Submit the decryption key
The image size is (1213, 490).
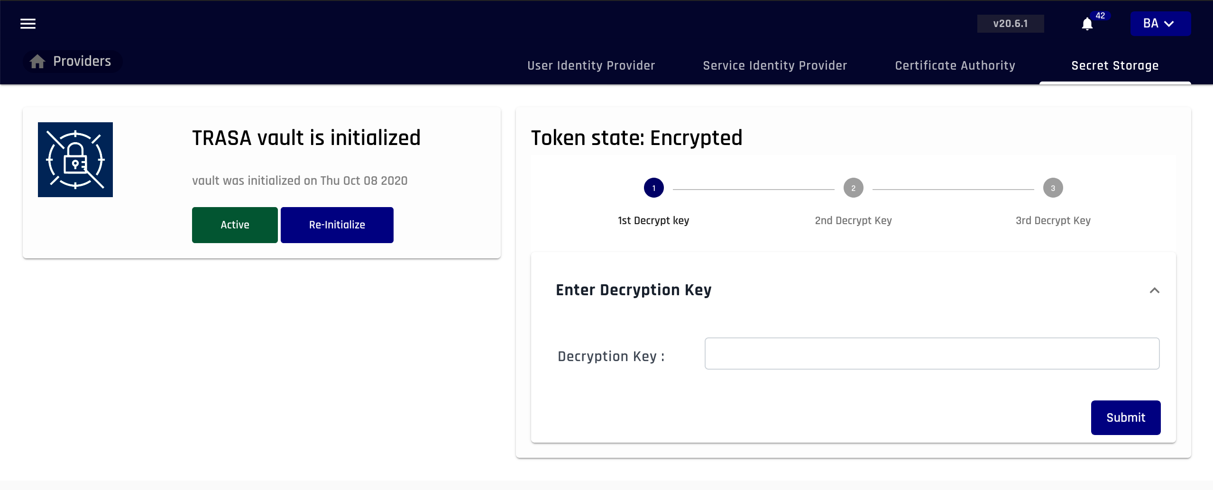(x=1125, y=417)
